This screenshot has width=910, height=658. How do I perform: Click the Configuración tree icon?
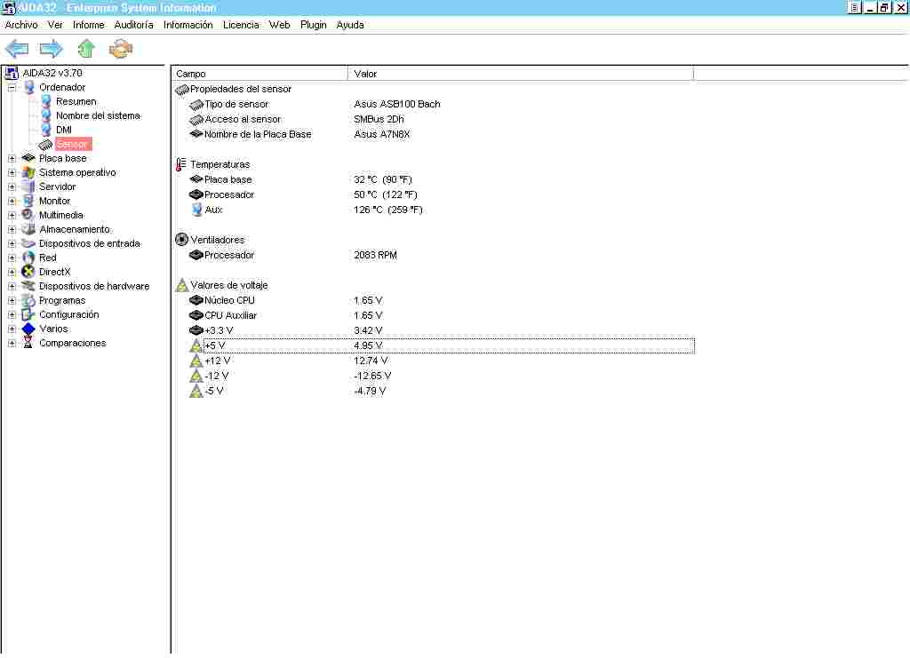(x=28, y=315)
